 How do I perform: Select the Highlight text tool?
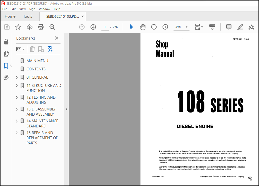[240, 27]
